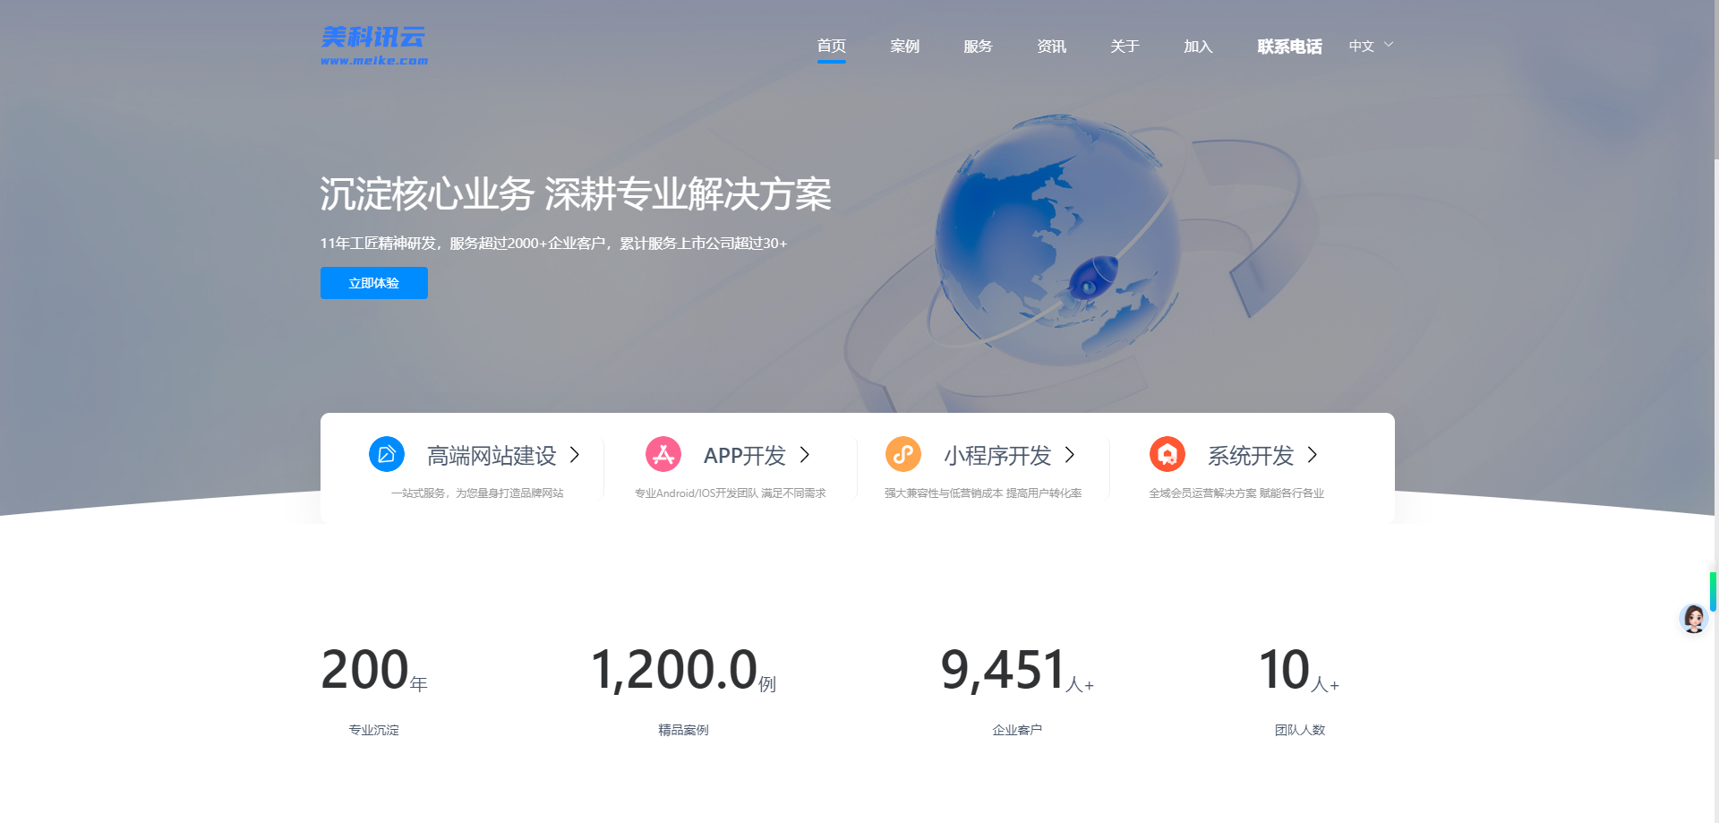Screen dimensions: 1719x823
Task: Switch to the 案例 tab
Action: (x=905, y=46)
